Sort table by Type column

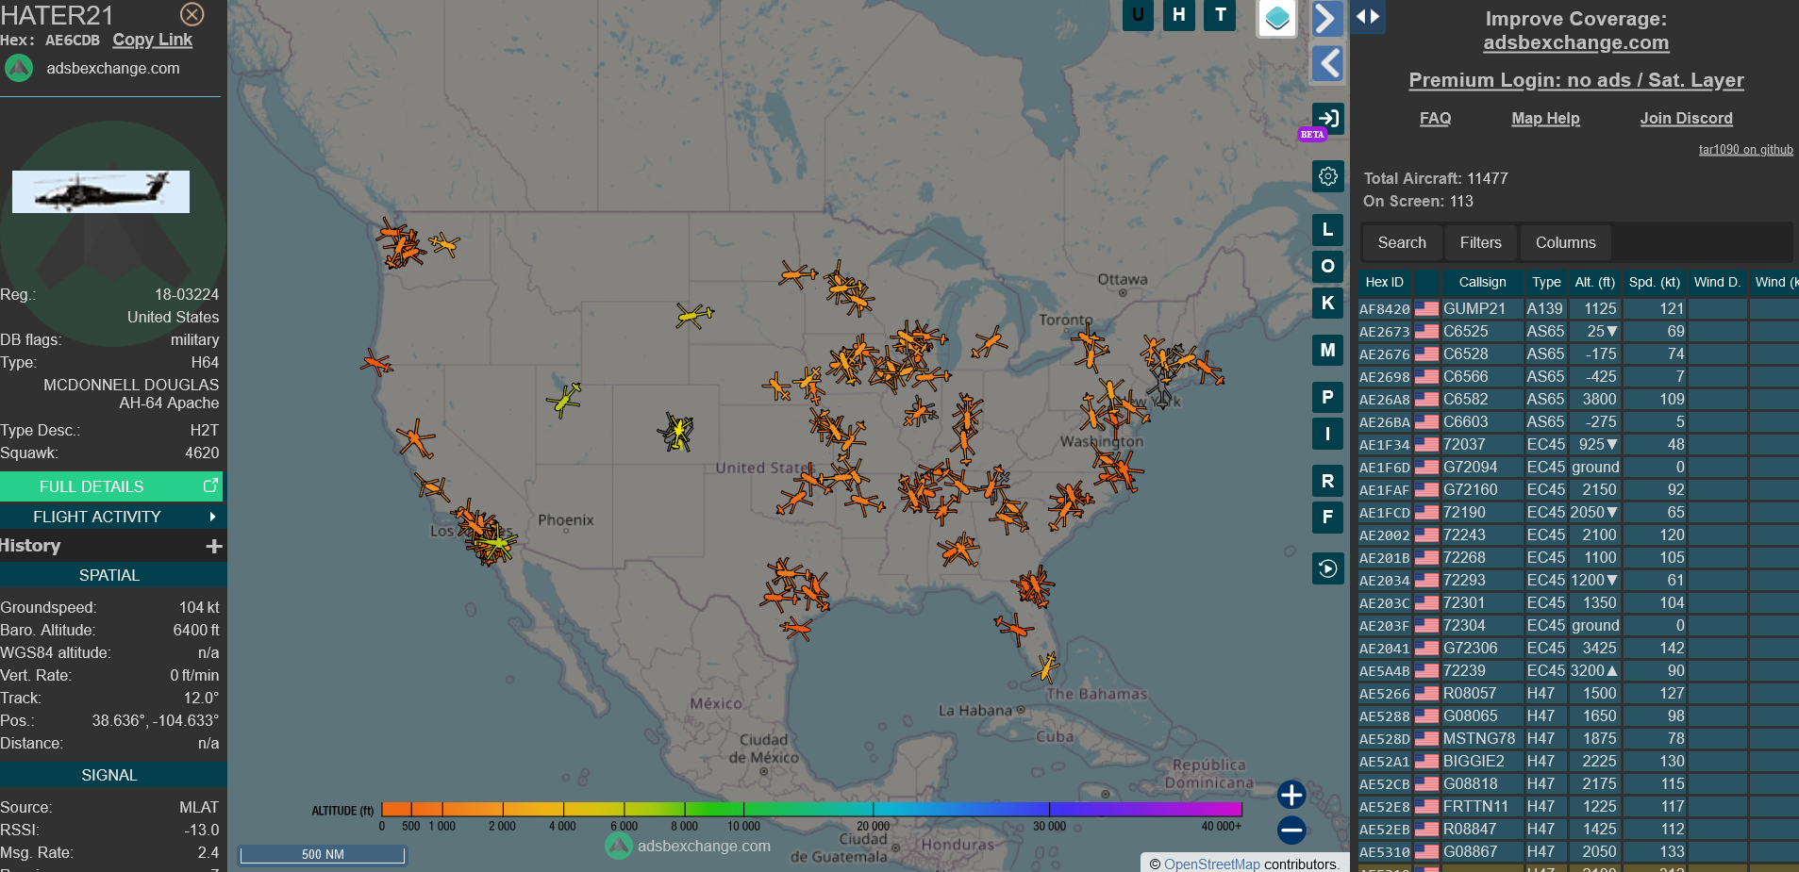1546,282
